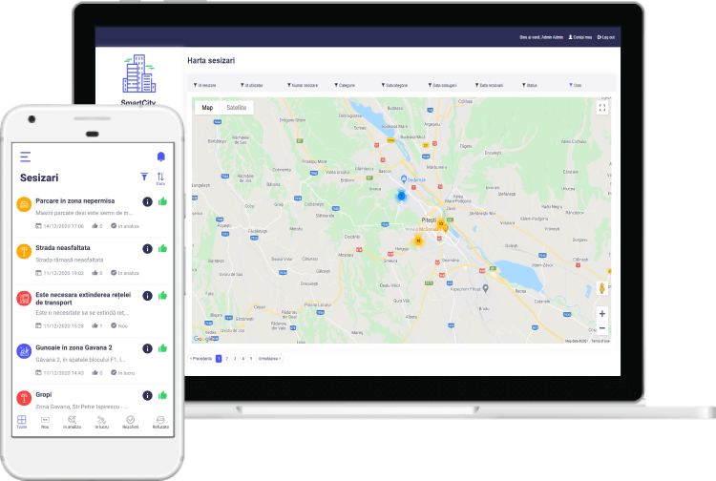Tap the red category icon for Gropi
716x481 pixels.
coord(24,398)
